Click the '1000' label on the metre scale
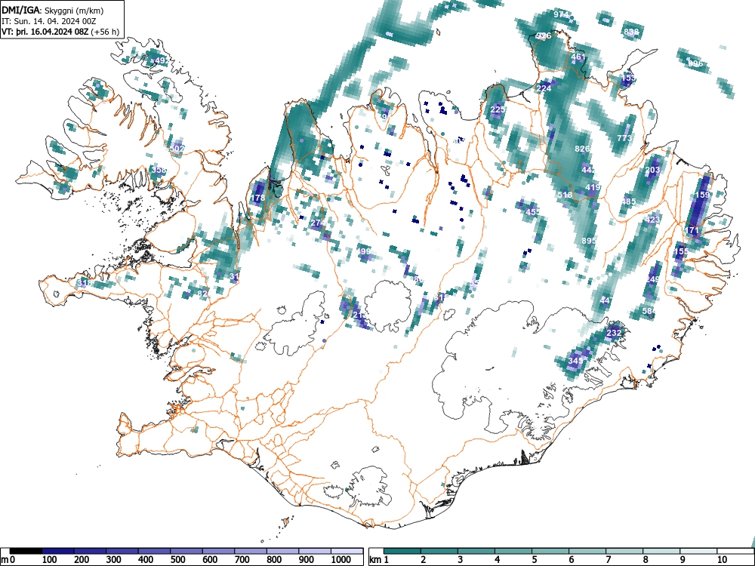Viewport: 755px width, 566px height. pyautogui.click(x=341, y=560)
